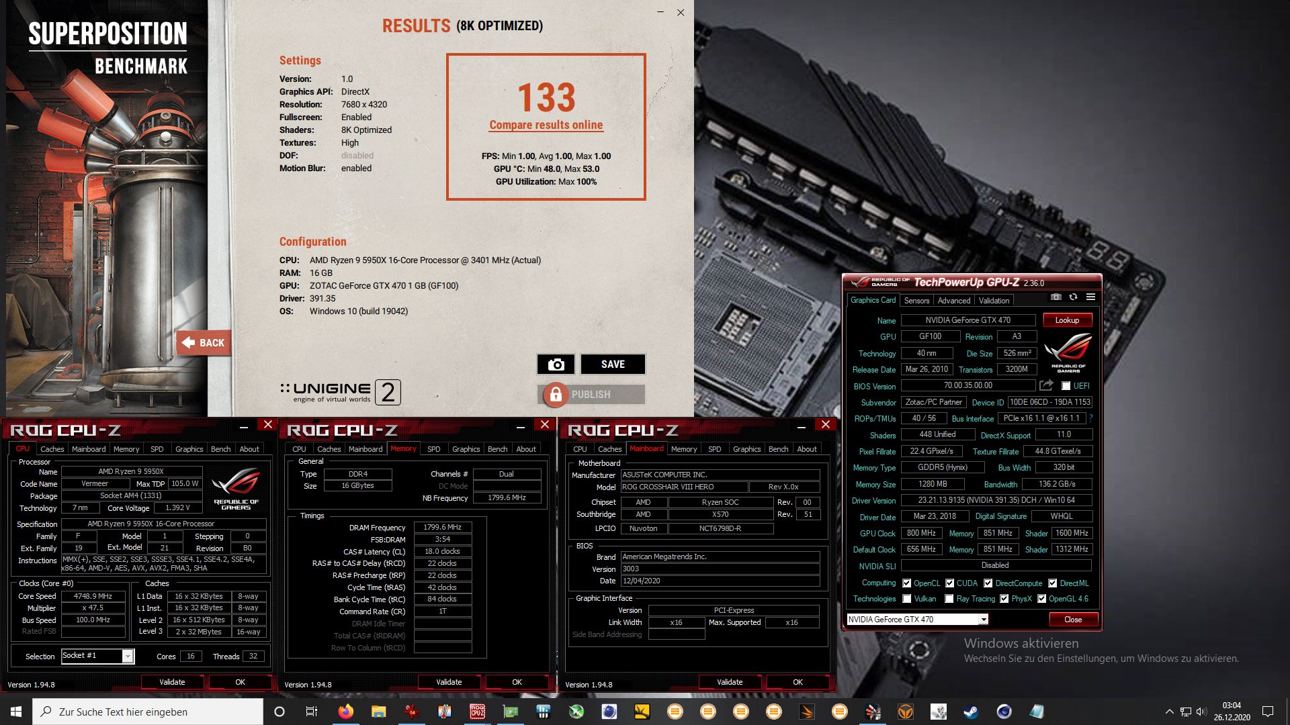Click padlock icon on PUBLISH button
The width and height of the screenshot is (1290, 725).
tap(556, 395)
